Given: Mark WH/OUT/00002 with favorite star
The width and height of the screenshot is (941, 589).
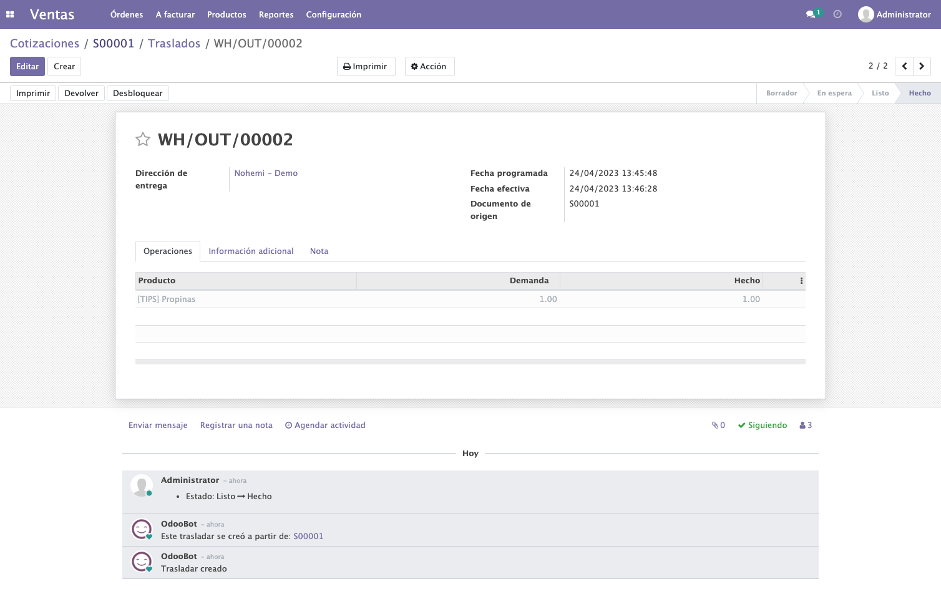Looking at the screenshot, I should [x=143, y=139].
